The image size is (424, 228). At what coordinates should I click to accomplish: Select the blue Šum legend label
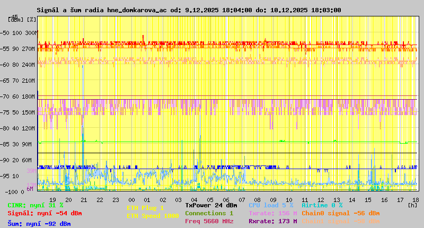tap(39, 224)
